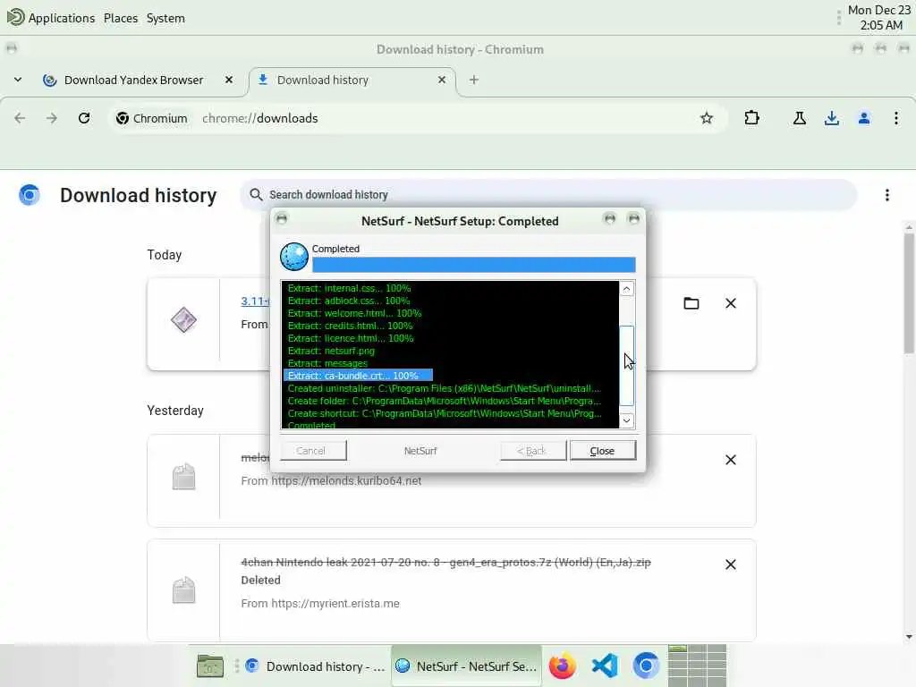Select the 'Create folder' log line
Image resolution: width=916 pixels, height=687 pixels.
pos(444,401)
